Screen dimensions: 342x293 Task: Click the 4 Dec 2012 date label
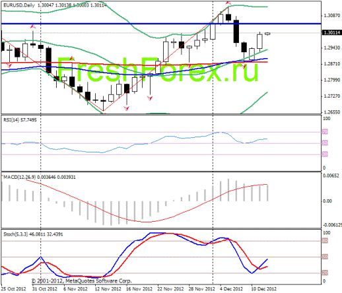click(232, 289)
